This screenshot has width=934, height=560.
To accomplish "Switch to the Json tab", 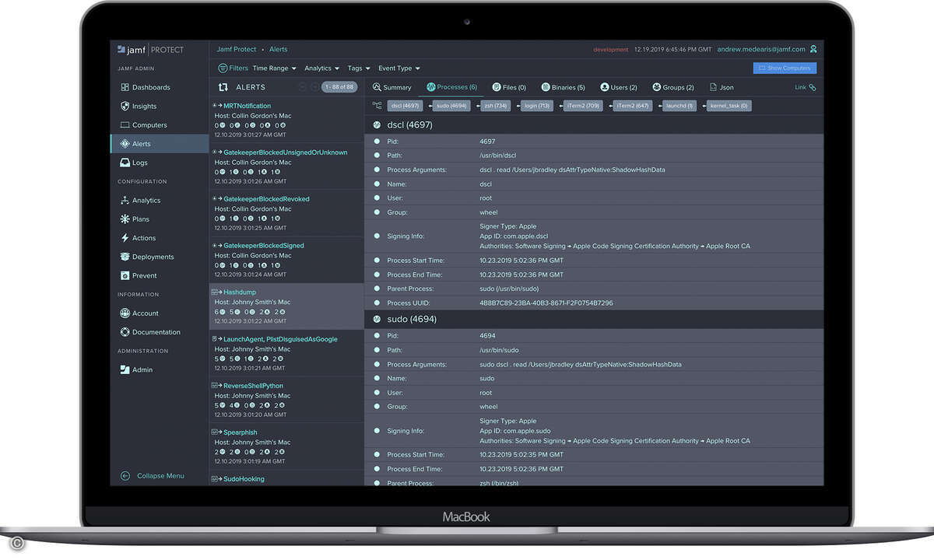I will (722, 88).
